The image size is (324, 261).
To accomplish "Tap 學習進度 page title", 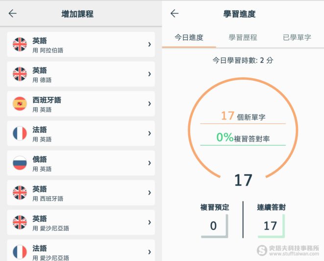I will pyautogui.click(x=240, y=14).
